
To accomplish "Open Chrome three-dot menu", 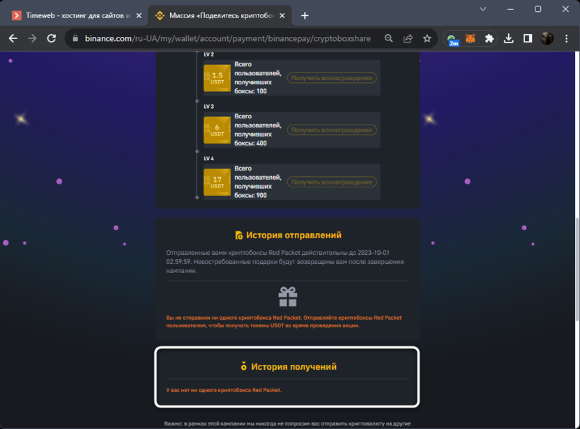I will [x=566, y=38].
